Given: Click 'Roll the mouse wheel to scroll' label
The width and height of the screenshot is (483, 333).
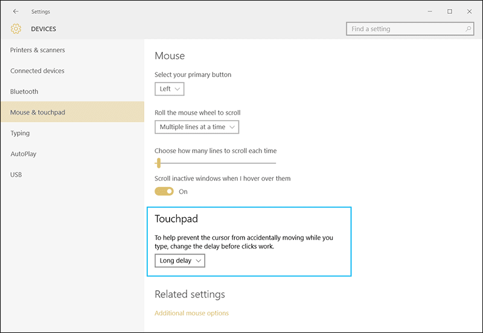Looking at the screenshot, I should pos(197,113).
